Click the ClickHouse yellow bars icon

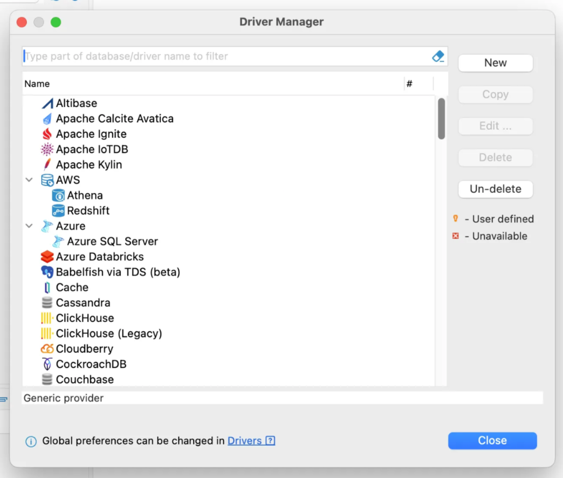click(47, 318)
